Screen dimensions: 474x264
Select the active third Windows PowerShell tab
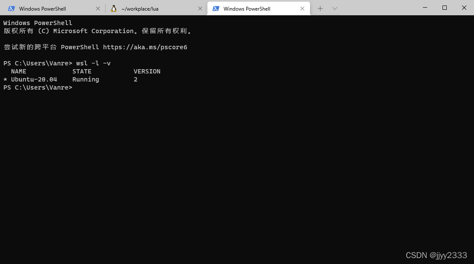pyautogui.click(x=259, y=8)
